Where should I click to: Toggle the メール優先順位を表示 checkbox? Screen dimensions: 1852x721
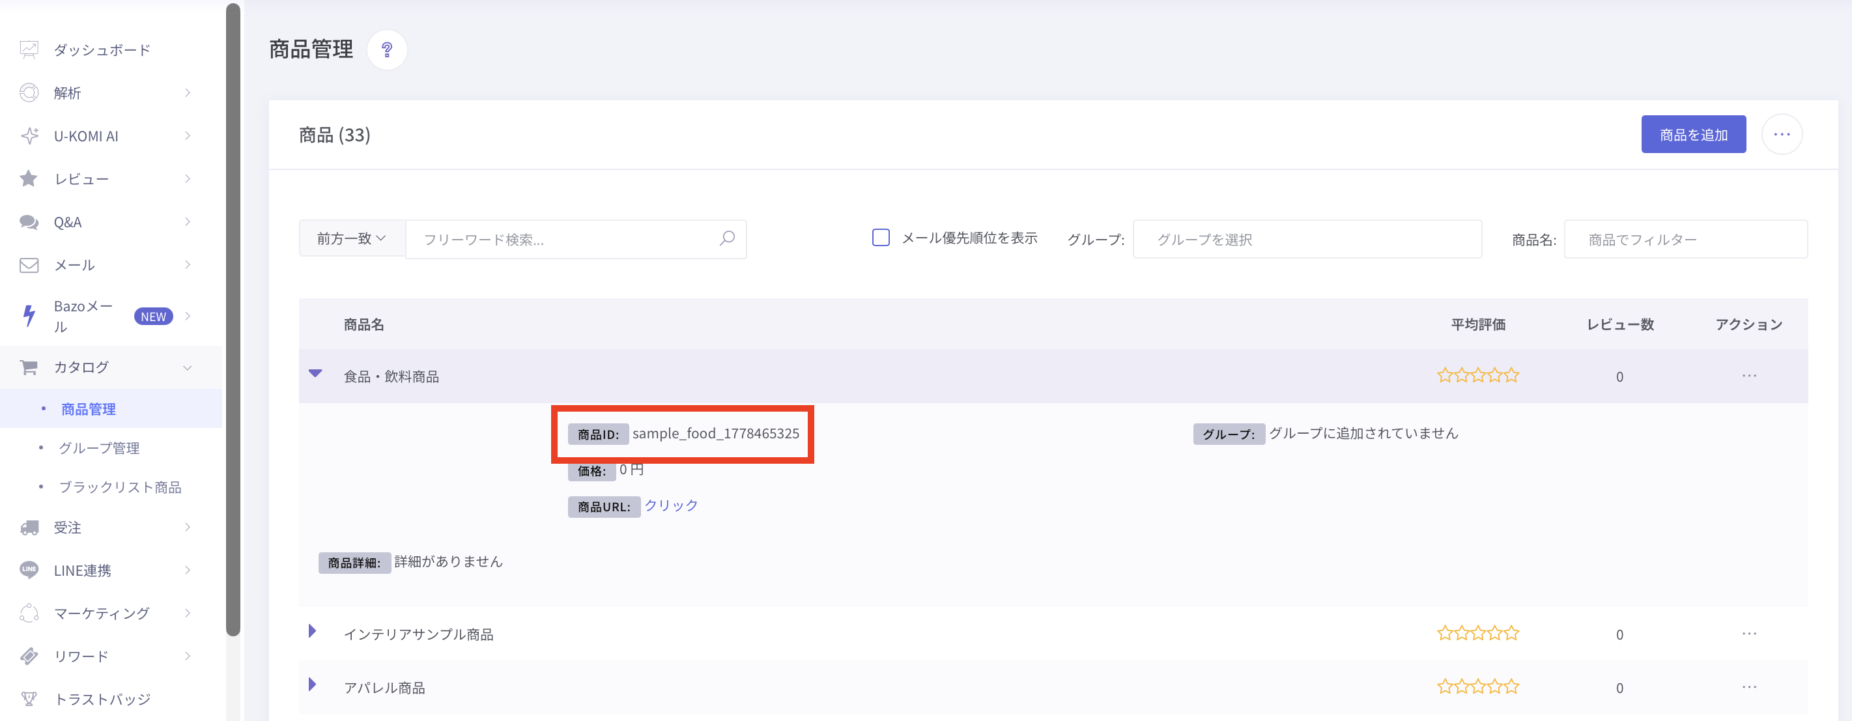pyautogui.click(x=881, y=238)
